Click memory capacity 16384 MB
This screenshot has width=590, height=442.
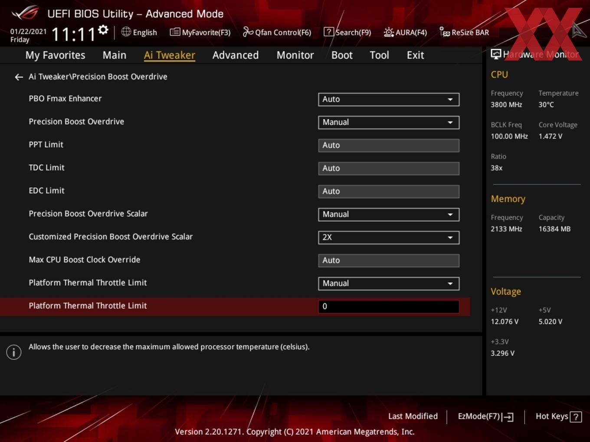(554, 229)
